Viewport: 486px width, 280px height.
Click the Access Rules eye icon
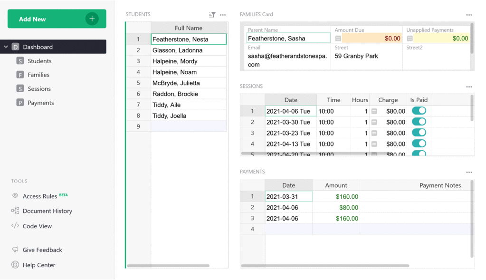point(15,196)
